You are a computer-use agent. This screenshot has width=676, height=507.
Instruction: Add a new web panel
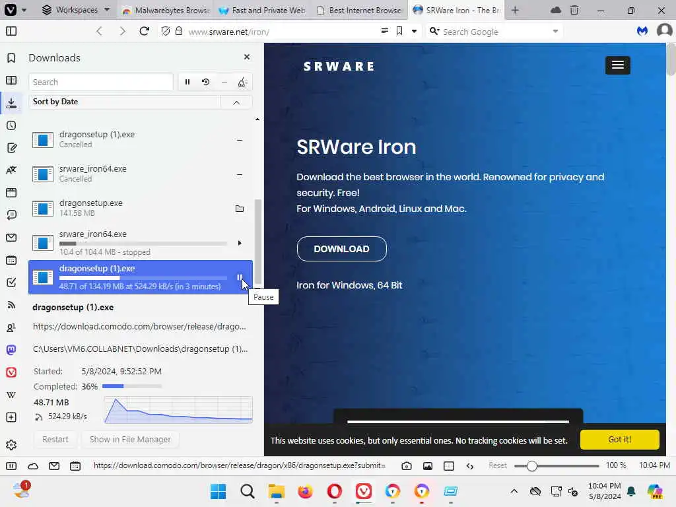pyautogui.click(x=11, y=417)
